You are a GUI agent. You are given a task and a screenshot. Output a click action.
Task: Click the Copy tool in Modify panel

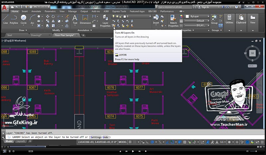pos(48,21)
